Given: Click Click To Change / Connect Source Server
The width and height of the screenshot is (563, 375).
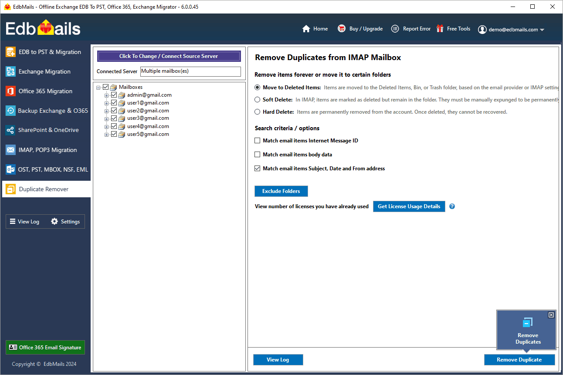Looking at the screenshot, I should (x=169, y=56).
